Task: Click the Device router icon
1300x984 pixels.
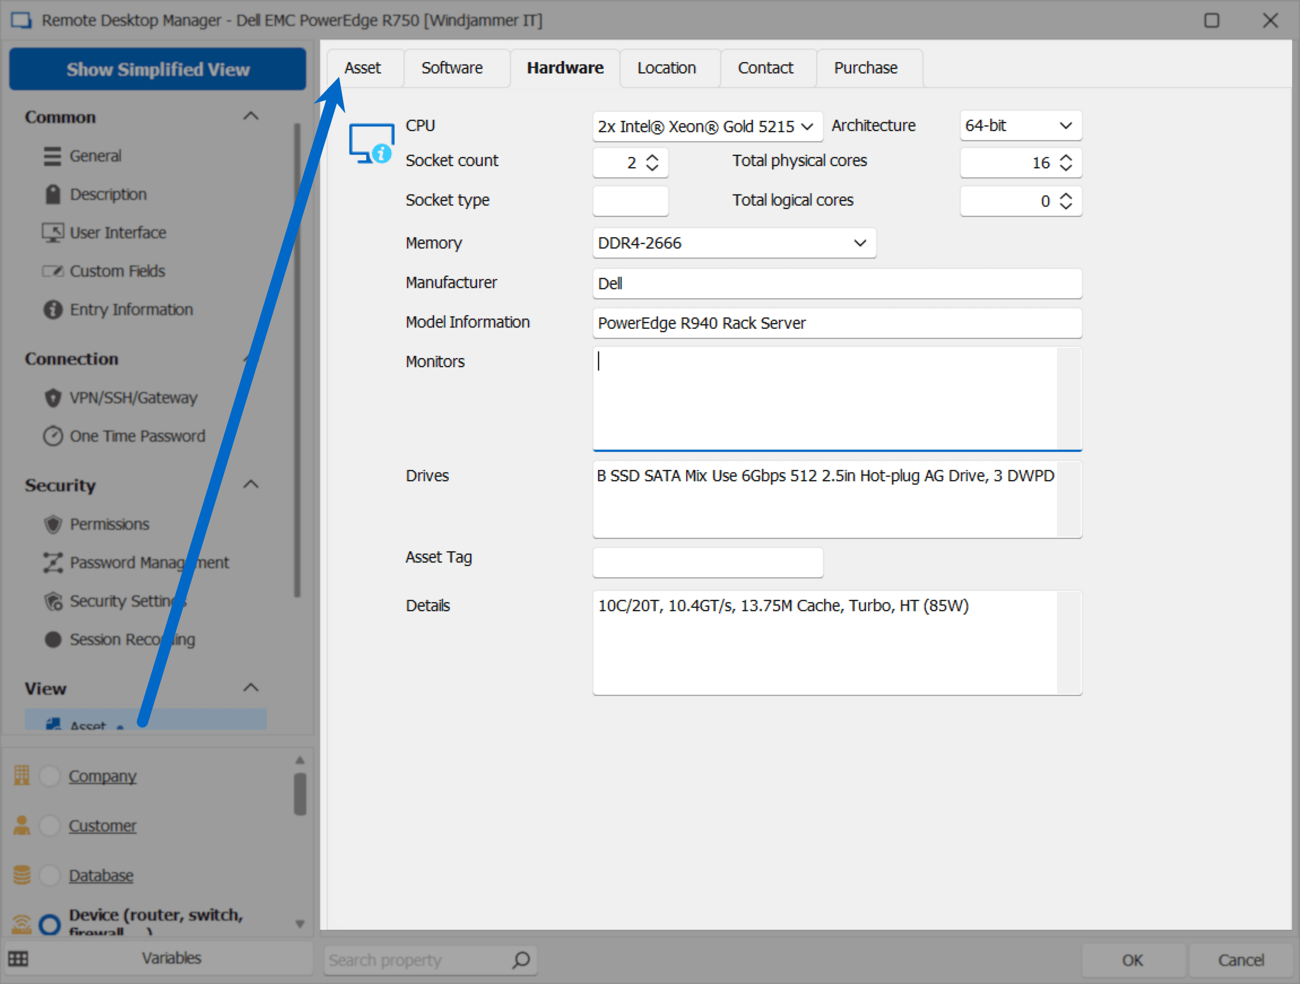Action: pos(21,924)
